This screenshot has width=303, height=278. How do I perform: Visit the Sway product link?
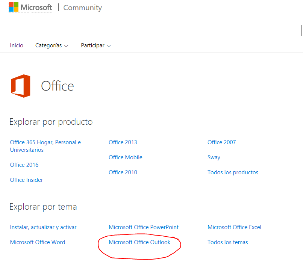pos(214,157)
